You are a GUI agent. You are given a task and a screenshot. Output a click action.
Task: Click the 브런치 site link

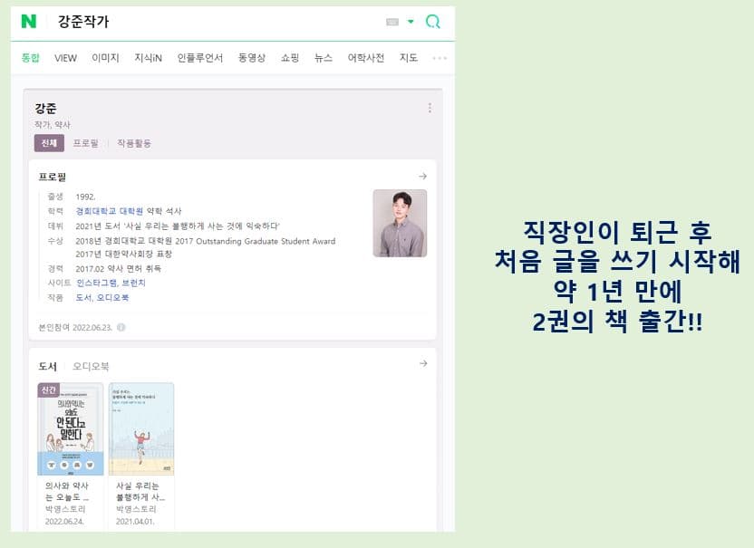point(133,283)
